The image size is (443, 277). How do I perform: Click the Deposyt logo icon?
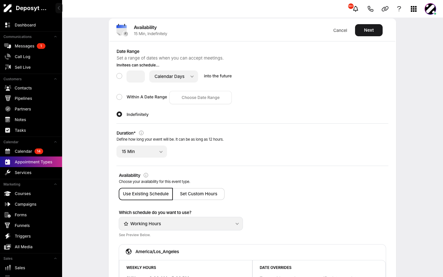tap(7, 8)
